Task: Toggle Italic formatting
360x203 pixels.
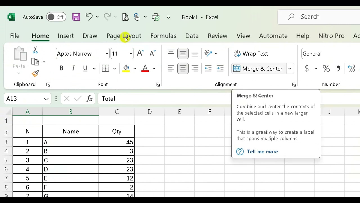Action: tap(73, 68)
